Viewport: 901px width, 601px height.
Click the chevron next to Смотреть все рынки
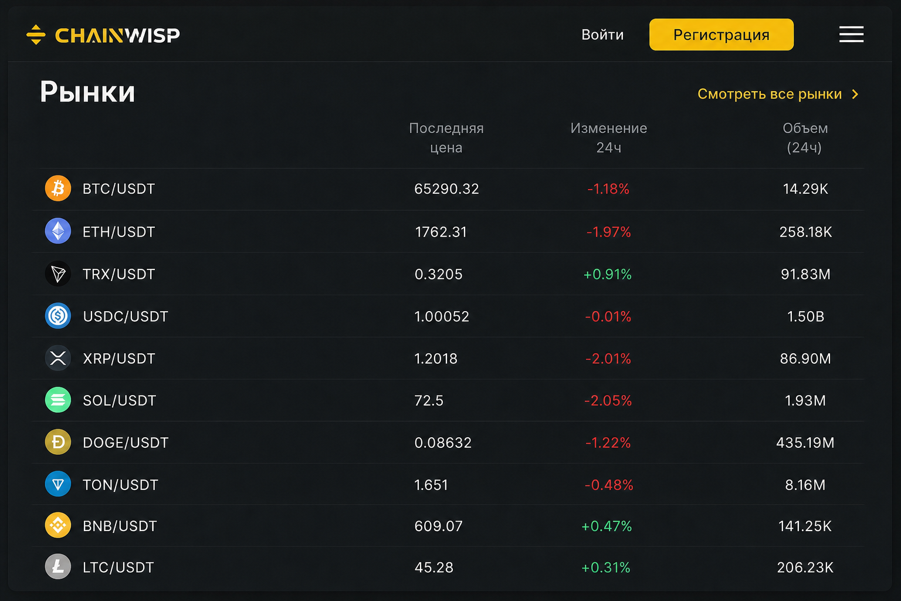[855, 94]
